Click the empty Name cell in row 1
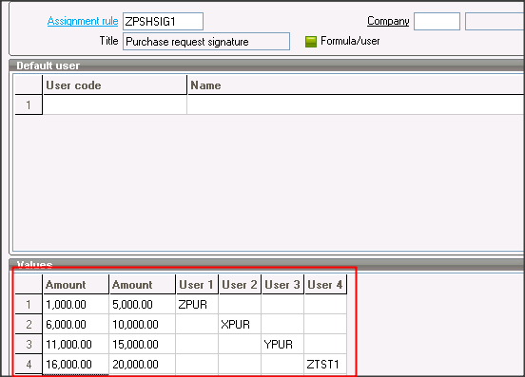Viewport: 525px width, 377px height. coord(357,104)
